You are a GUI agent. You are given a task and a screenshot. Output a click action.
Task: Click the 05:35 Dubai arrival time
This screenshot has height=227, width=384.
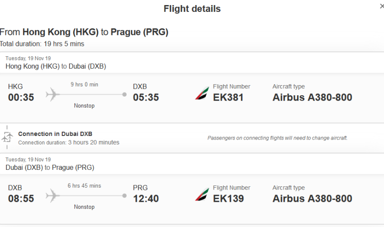pyautogui.click(x=146, y=97)
